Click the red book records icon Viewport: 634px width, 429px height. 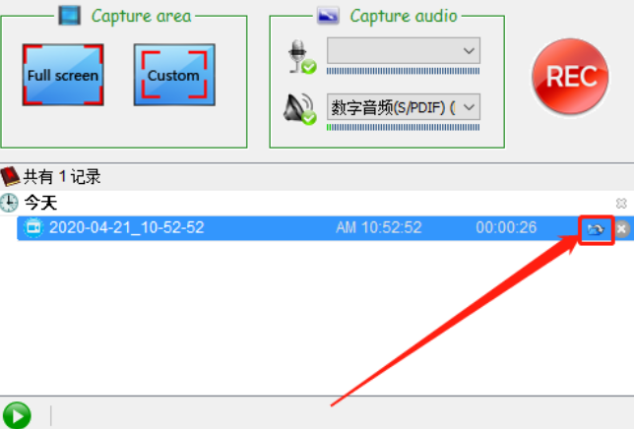click(10, 176)
